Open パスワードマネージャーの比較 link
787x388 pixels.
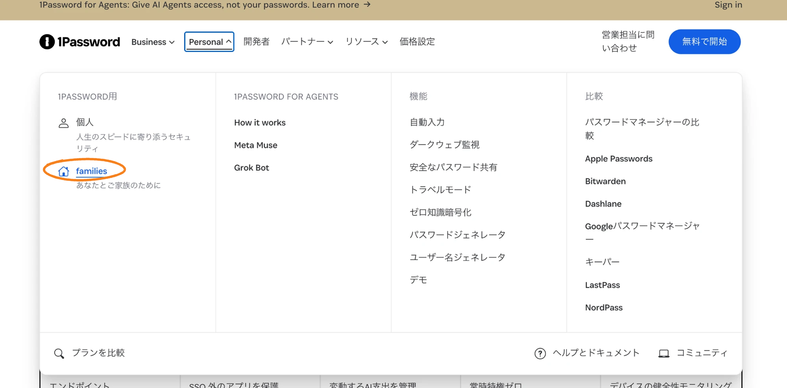pyautogui.click(x=642, y=129)
